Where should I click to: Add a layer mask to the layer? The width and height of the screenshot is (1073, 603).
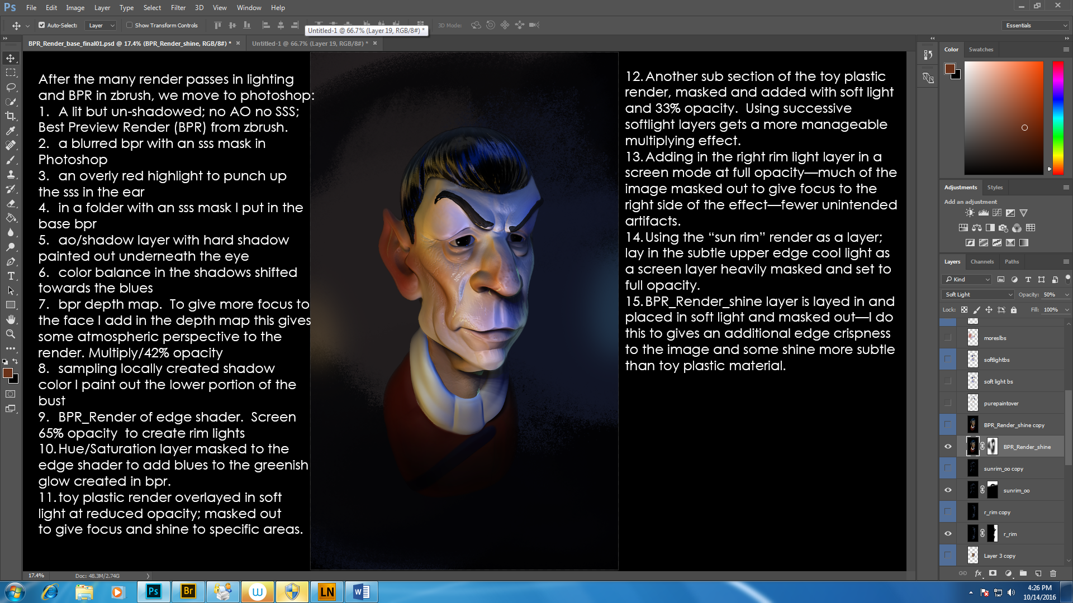pyautogui.click(x=993, y=573)
